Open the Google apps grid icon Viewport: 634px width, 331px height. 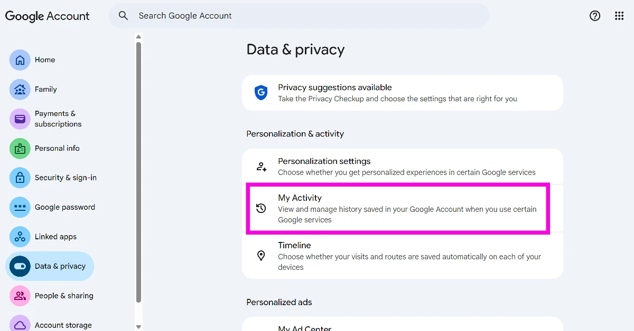coord(619,16)
